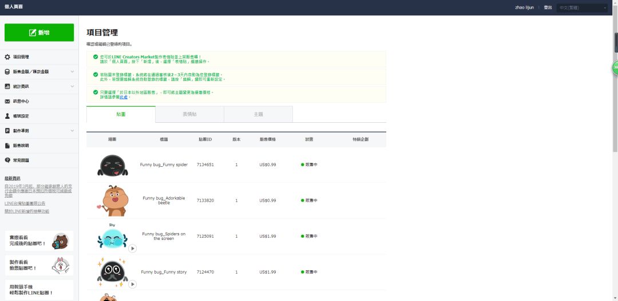618x301 pixels.
Task: Open the LINE台灣貼圖團隊公告 link
Action: point(25,203)
